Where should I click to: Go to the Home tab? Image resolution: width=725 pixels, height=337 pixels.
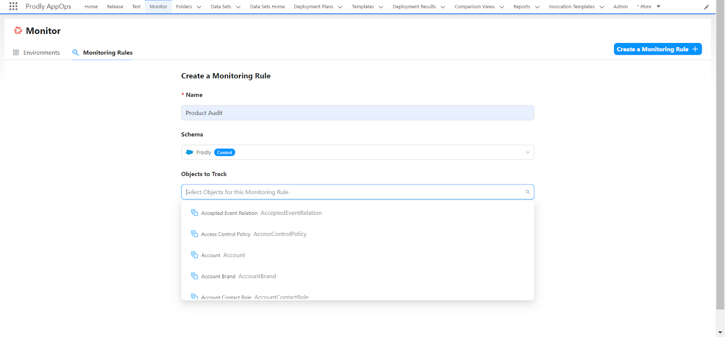91,7
